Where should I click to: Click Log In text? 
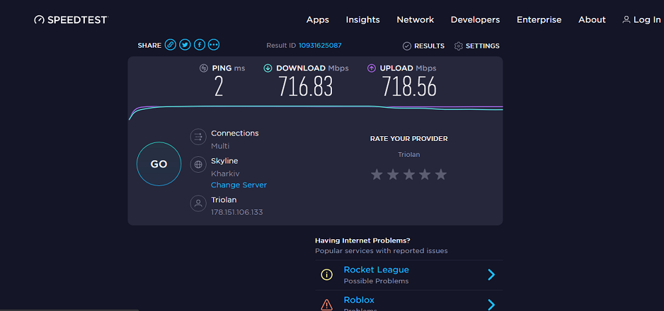[647, 19]
